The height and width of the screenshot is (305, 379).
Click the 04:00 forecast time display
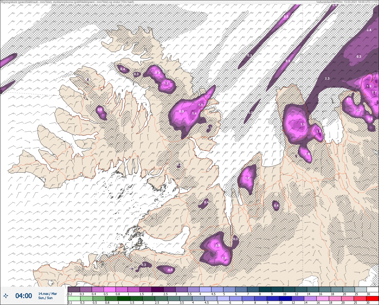tap(24, 296)
